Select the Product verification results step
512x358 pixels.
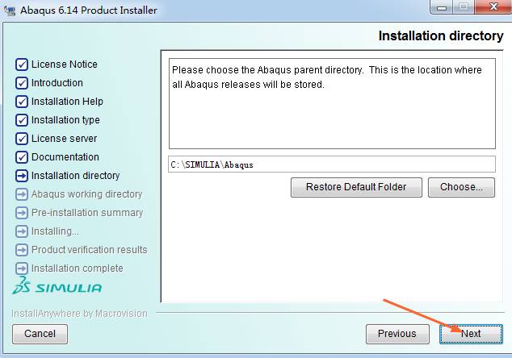point(89,250)
